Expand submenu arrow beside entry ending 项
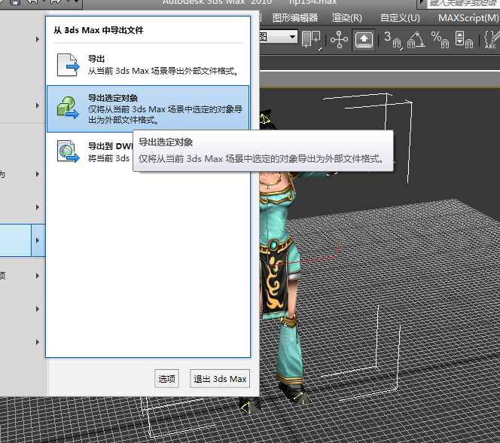This screenshot has width=500, height=443. 38,276
